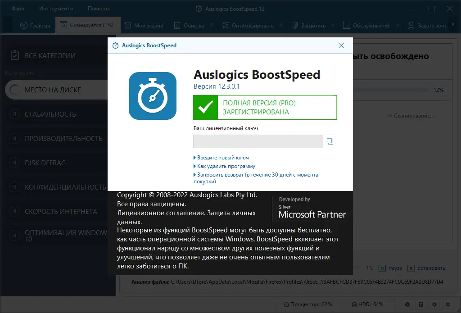Screen dimensions: 461x313
Task: Click the 'Copyright © 2008-2022 Auslogics Labs' line
Action: click(x=187, y=195)
